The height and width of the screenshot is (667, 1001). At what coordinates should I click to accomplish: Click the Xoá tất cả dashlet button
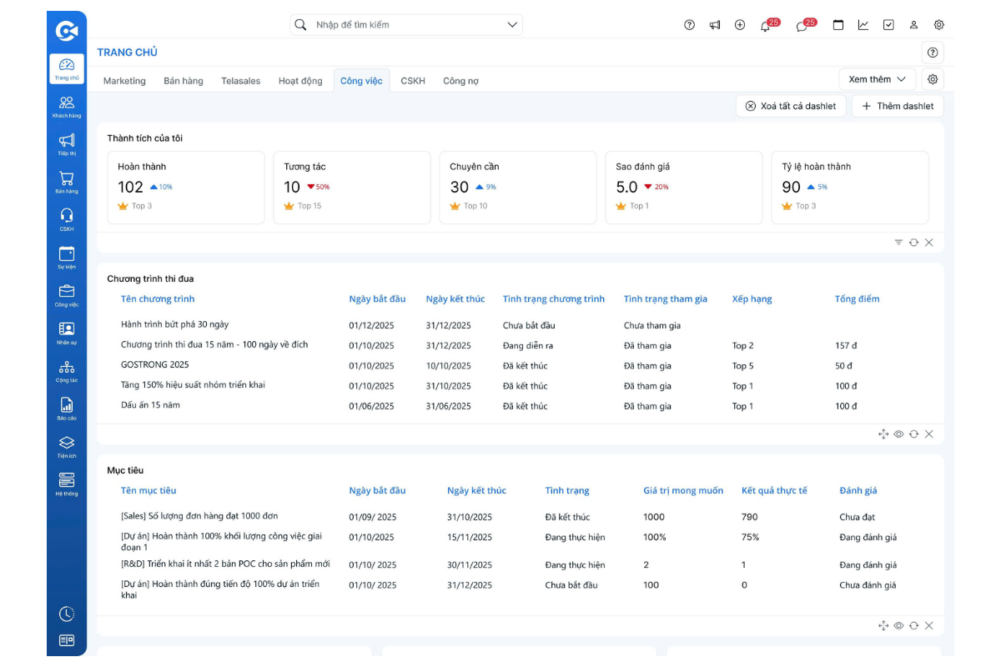coord(791,106)
